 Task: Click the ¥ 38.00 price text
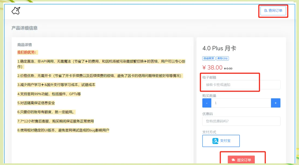[x=212, y=67]
